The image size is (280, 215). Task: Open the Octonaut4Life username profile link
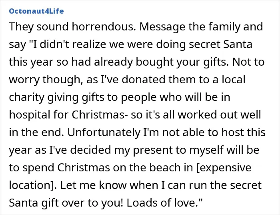pyautogui.click(x=36, y=11)
